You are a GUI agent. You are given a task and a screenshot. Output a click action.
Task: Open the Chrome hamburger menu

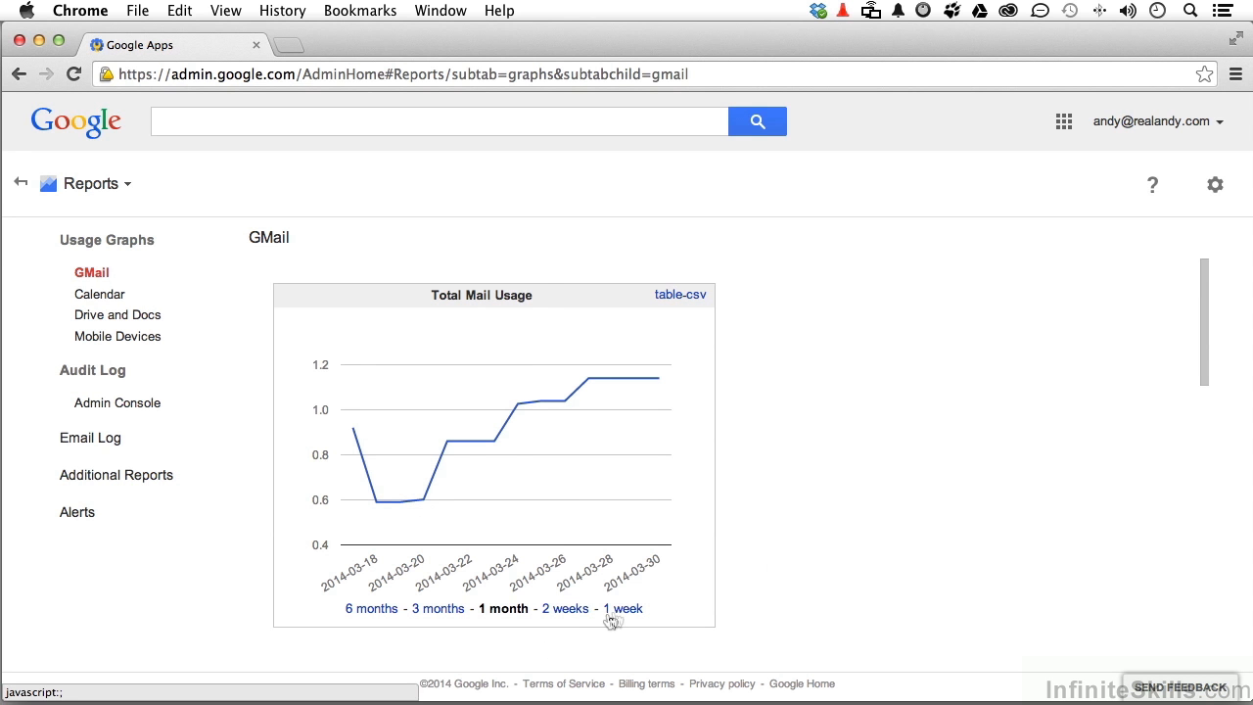1235,74
